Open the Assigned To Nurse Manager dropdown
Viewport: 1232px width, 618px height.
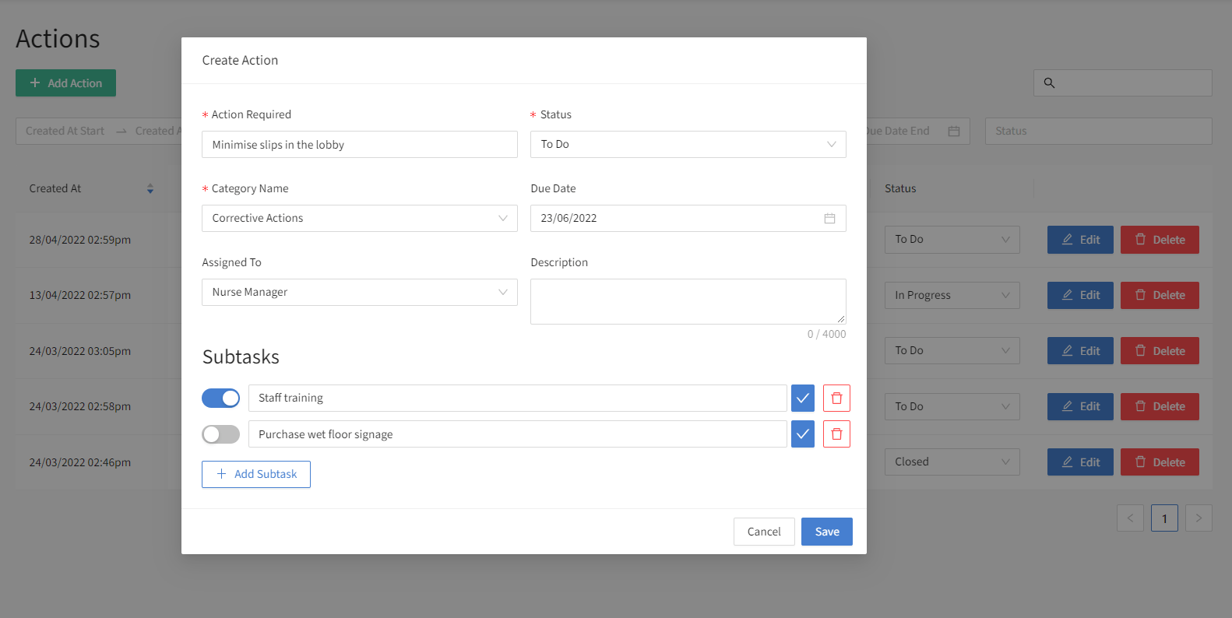click(360, 292)
